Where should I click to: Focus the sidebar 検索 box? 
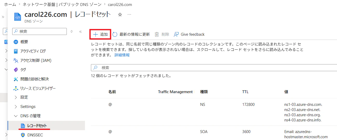pos(39,31)
